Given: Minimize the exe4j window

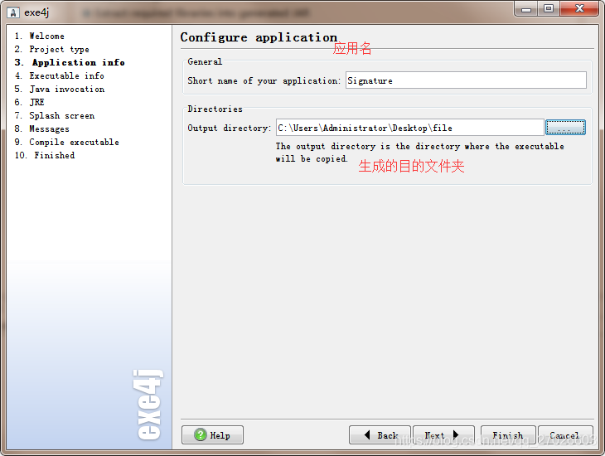Looking at the screenshot, I should (526, 9).
